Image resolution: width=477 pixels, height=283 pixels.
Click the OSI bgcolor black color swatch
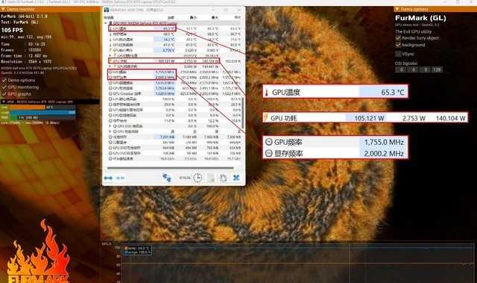[446, 69]
